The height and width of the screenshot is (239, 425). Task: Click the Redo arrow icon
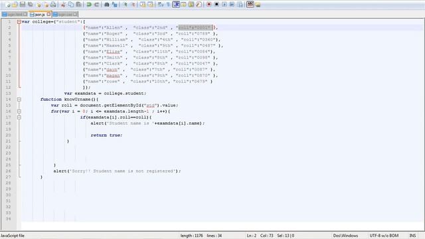96,5
